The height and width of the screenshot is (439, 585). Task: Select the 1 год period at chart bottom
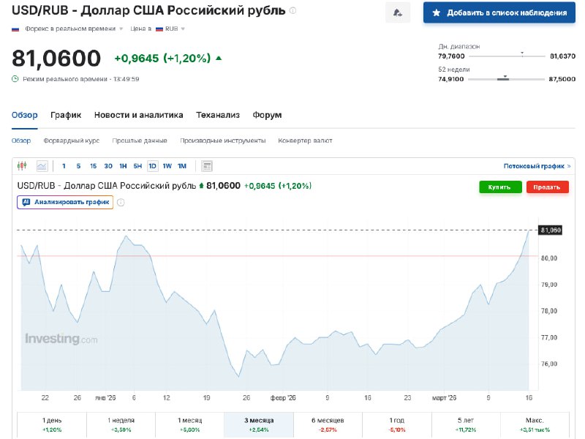point(397,424)
